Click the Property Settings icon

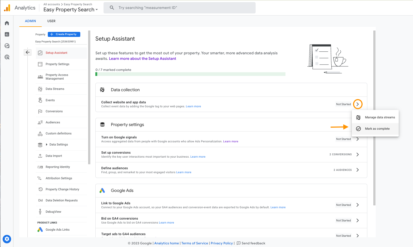pyautogui.click(x=40, y=64)
